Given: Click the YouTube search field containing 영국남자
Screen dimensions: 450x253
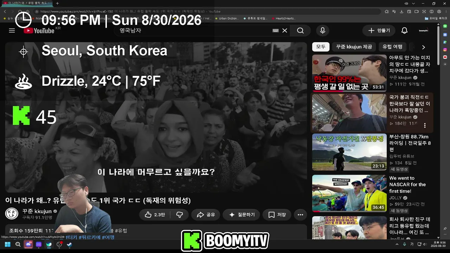Looking at the screenshot, I should pyautogui.click(x=193, y=31).
